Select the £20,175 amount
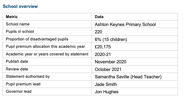 tap(103, 47)
